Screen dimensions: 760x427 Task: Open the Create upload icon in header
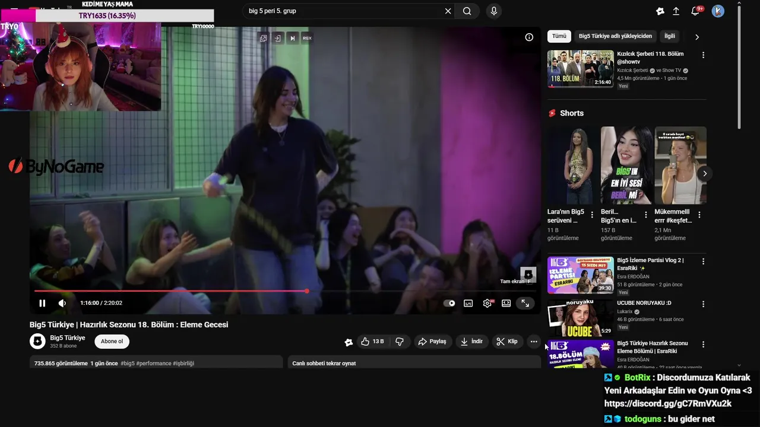pyautogui.click(x=676, y=11)
